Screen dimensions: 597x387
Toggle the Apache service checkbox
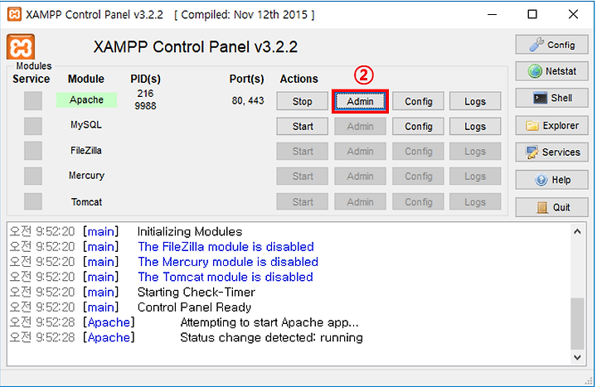pos(33,101)
